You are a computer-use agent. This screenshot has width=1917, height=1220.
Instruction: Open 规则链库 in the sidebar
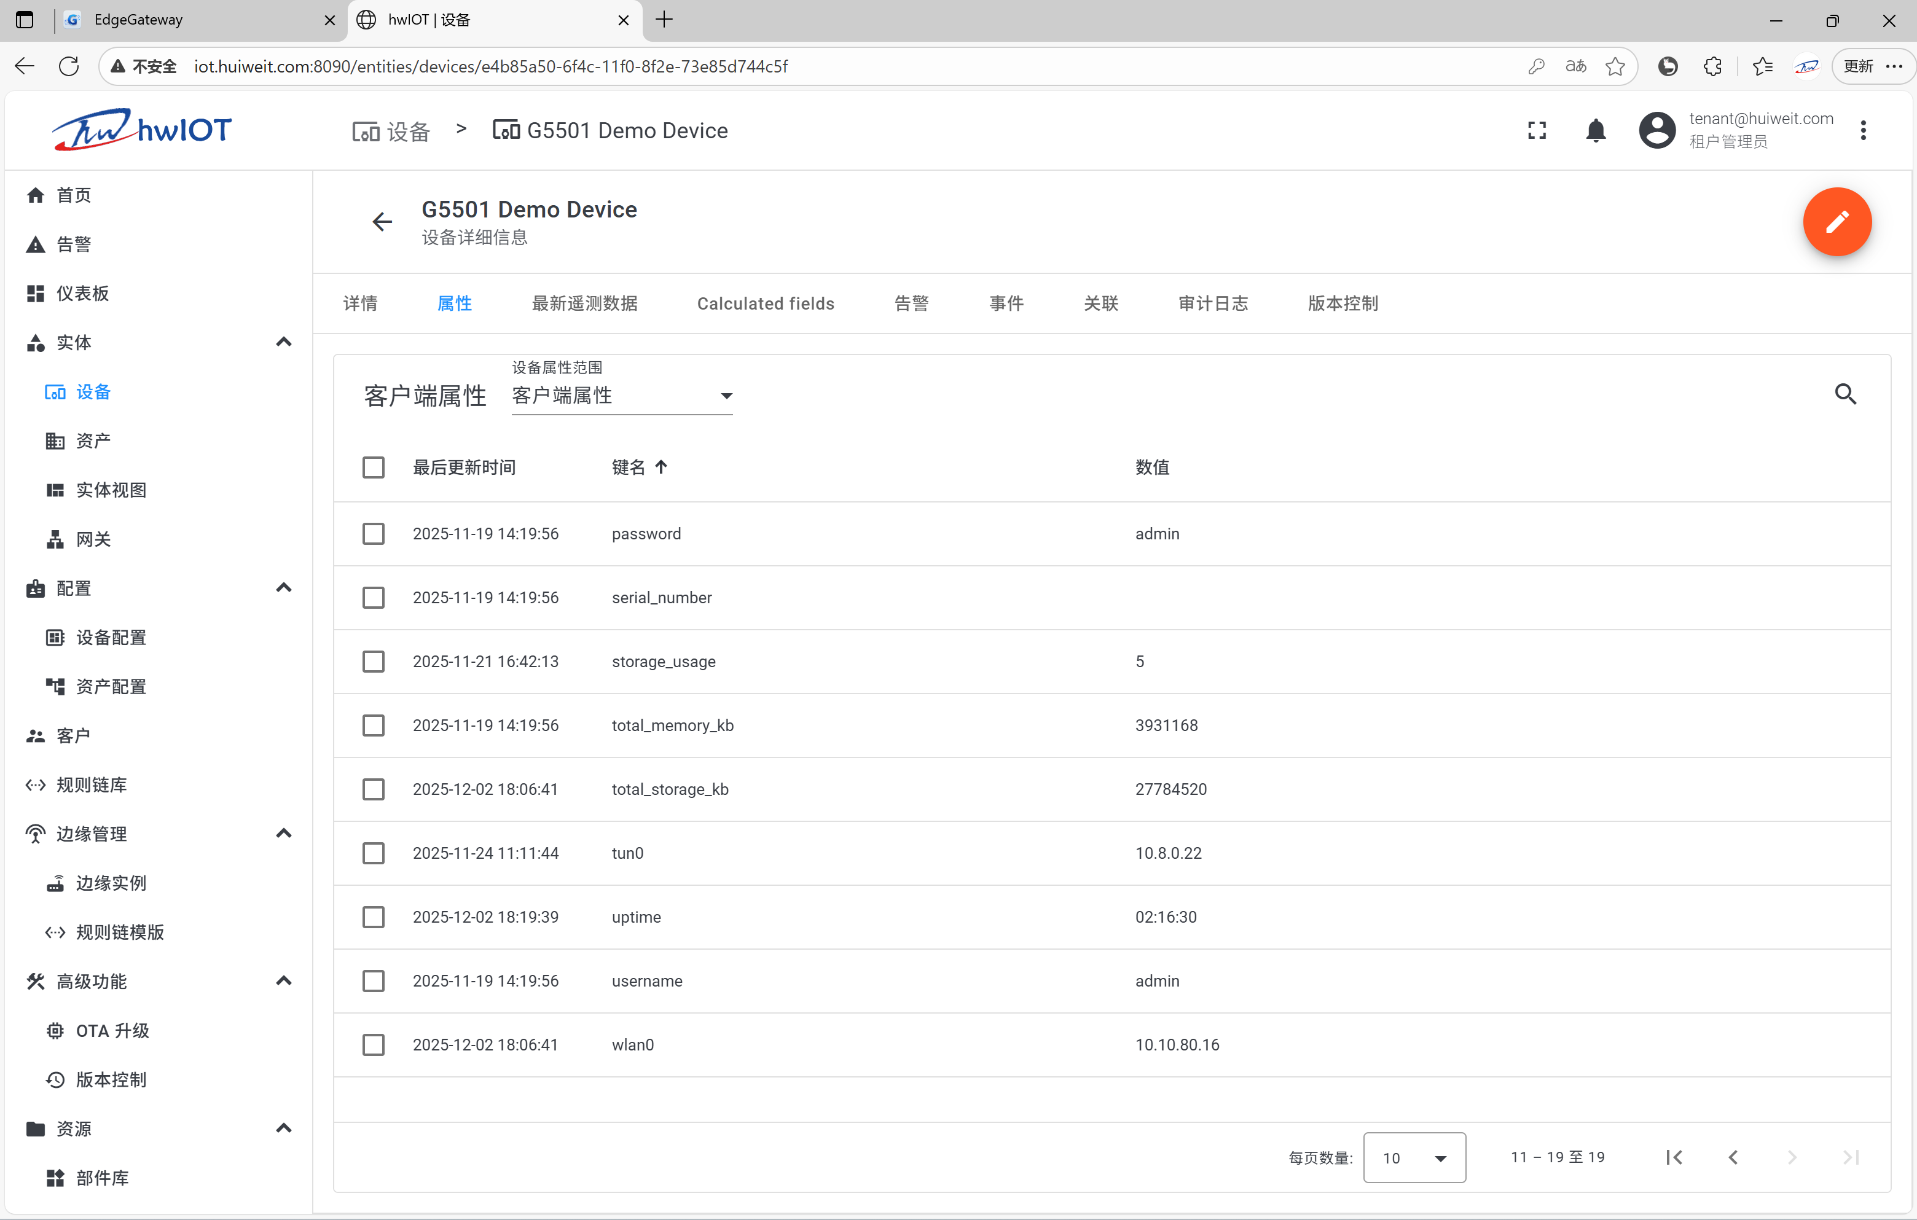[x=92, y=784]
